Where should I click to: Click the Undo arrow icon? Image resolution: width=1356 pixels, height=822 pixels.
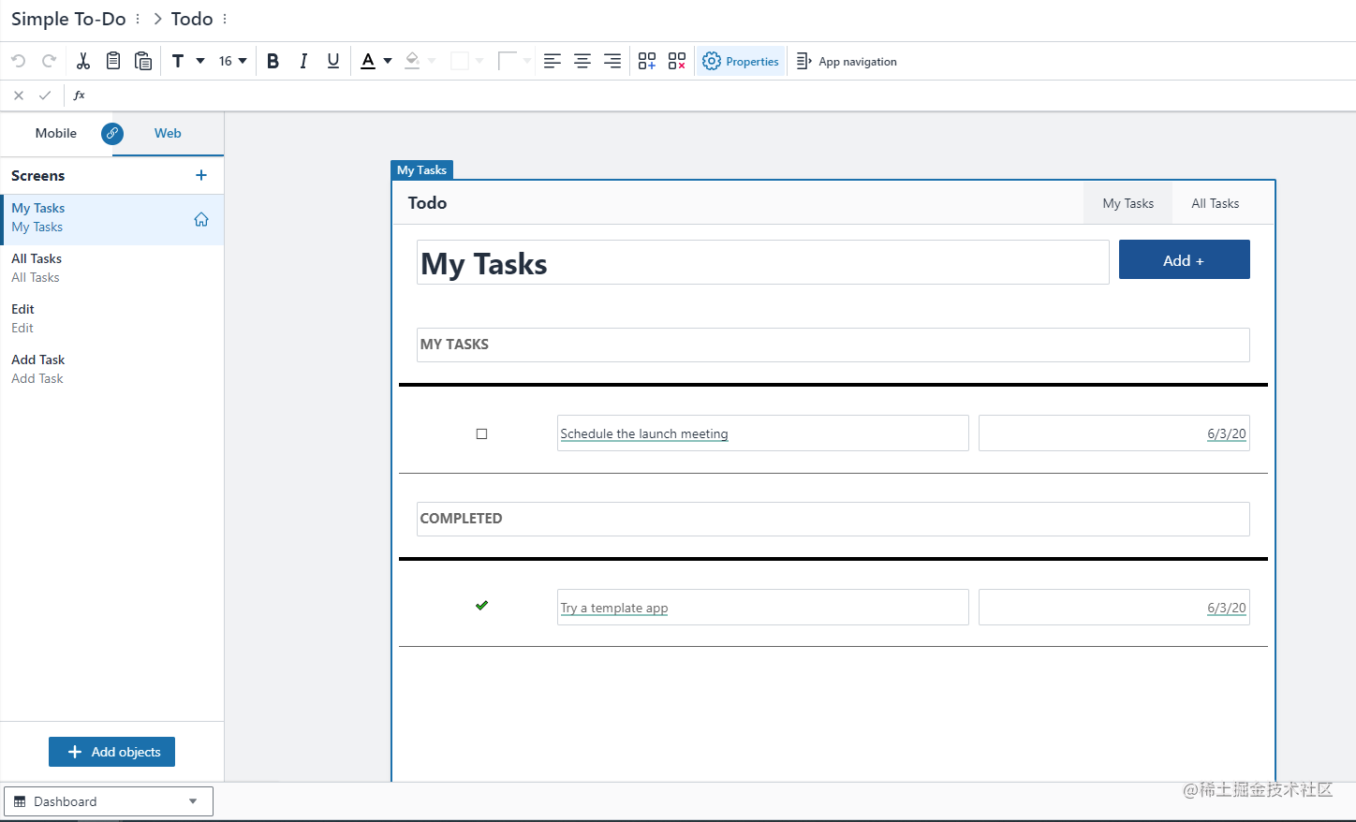pyautogui.click(x=19, y=61)
